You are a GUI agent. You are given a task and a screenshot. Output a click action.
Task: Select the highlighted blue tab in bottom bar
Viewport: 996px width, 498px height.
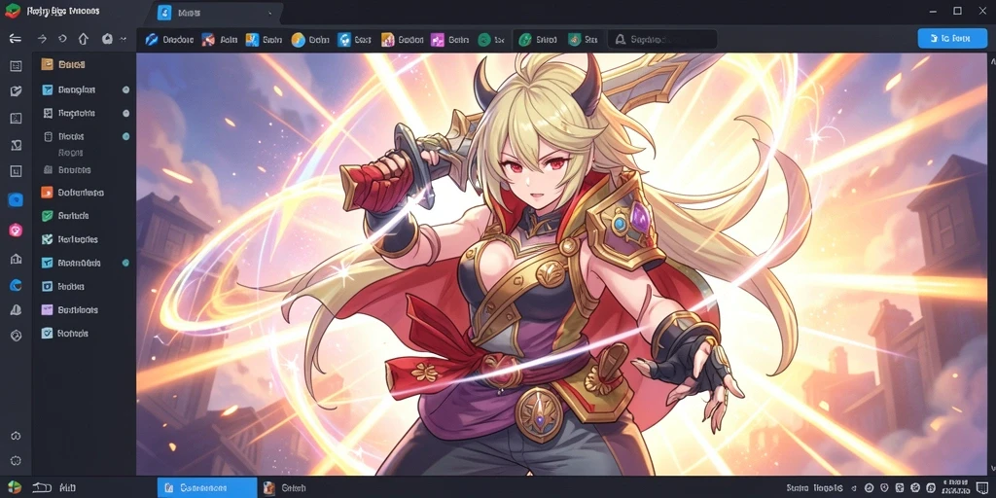[x=207, y=488]
